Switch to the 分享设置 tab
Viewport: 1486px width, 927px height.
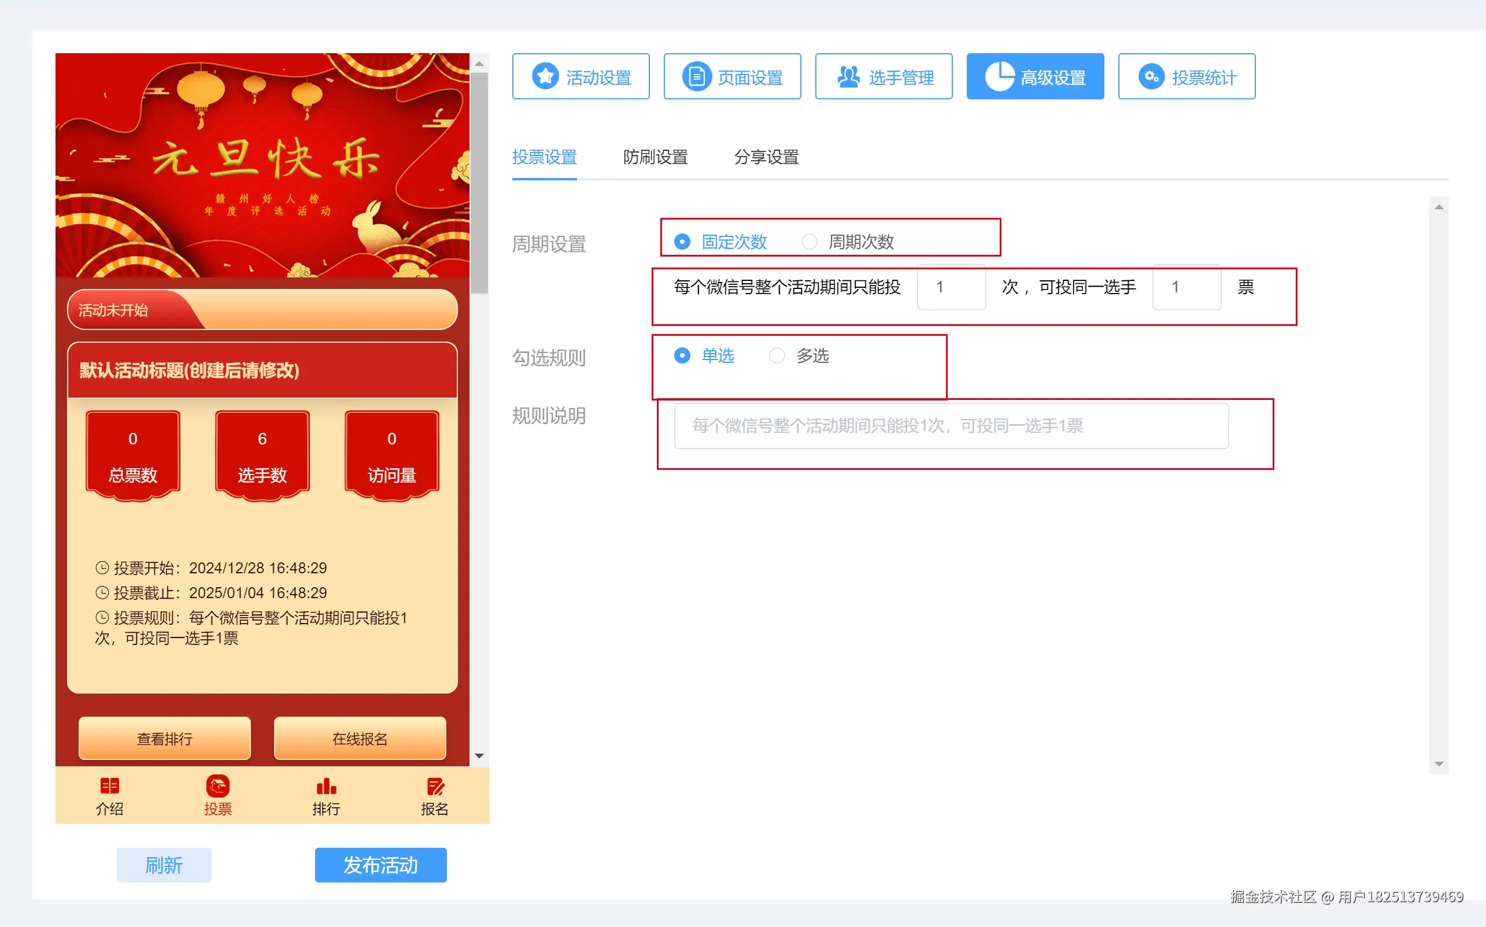(x=766, y=158)
